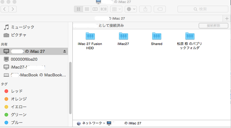This screenshot has width=231, height=128.
Task: Click the edit tags toolbar icon
Action: pyautogui.click(x=159, y=9)
